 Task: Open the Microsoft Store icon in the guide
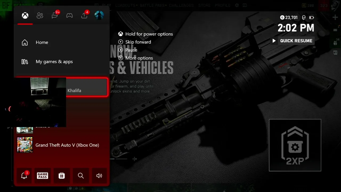62,175
